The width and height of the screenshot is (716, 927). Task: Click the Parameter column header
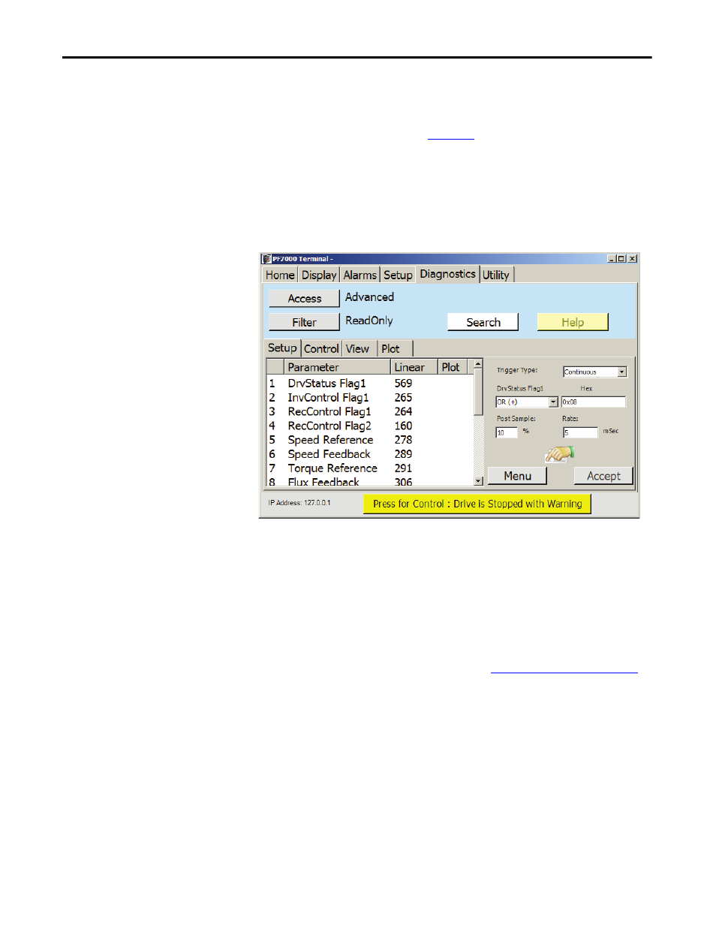click(x=337, y=367)
